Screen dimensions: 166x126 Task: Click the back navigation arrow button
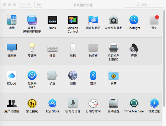click(x=22, y=5)
